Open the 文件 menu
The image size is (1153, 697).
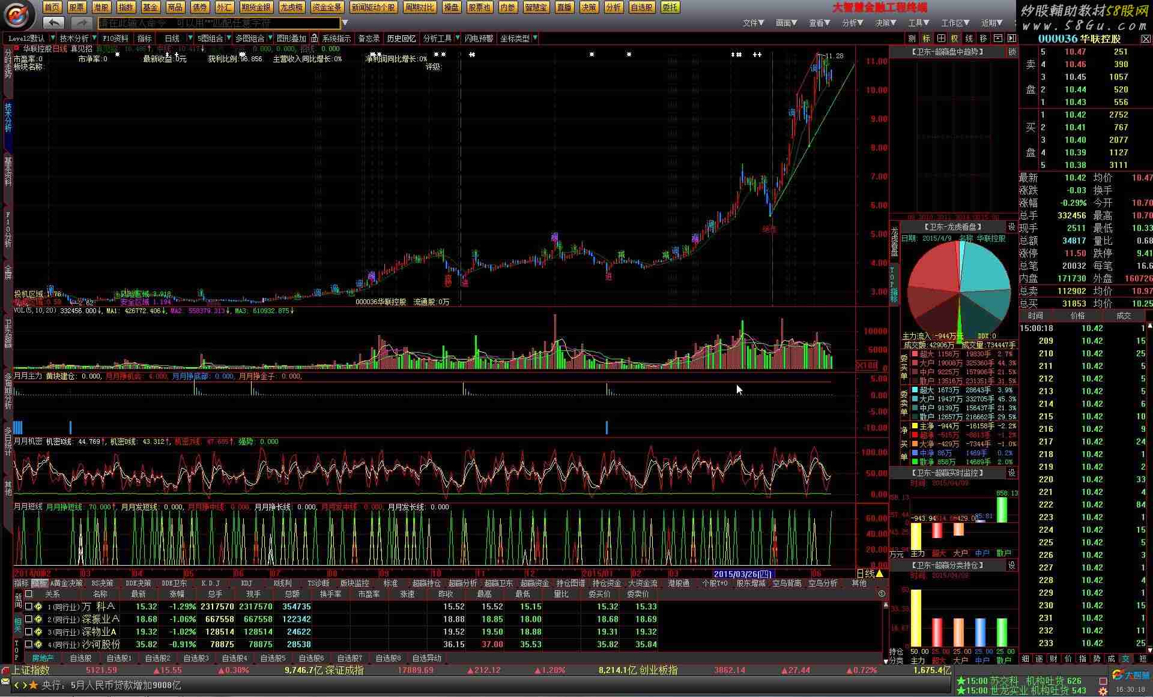pos(753,23)
